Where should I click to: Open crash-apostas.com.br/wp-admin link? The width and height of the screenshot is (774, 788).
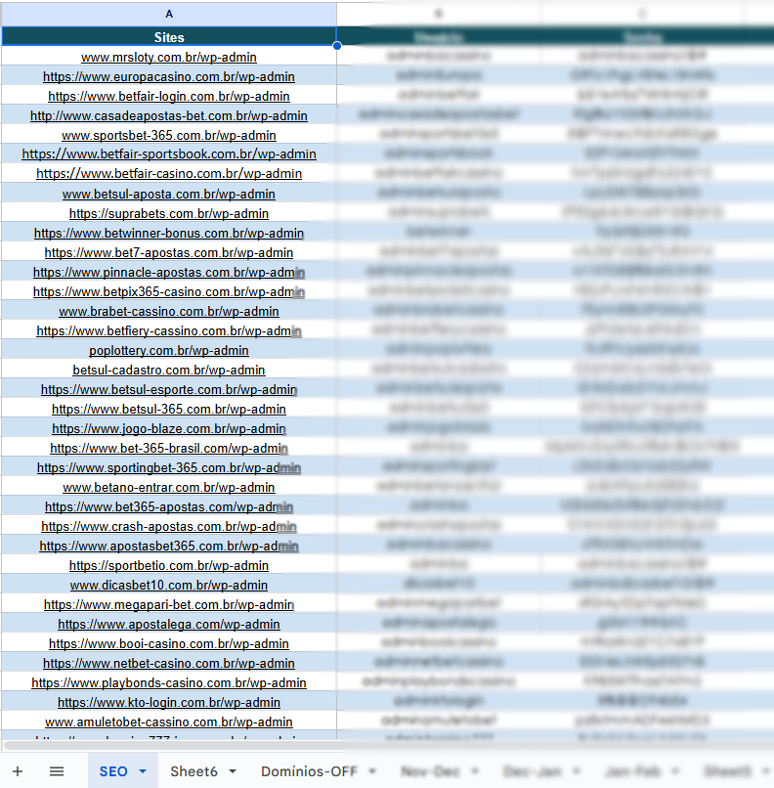click(169, 528)
